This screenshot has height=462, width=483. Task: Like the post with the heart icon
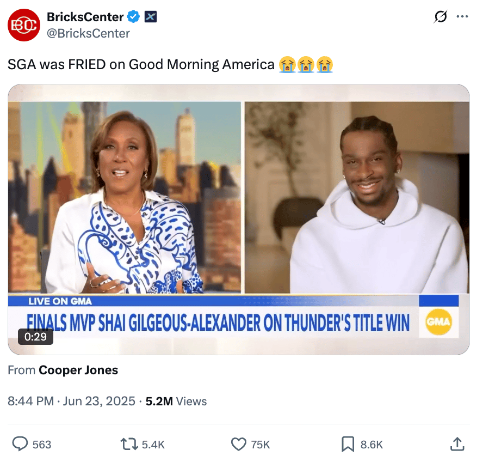(x=239, y=445)
